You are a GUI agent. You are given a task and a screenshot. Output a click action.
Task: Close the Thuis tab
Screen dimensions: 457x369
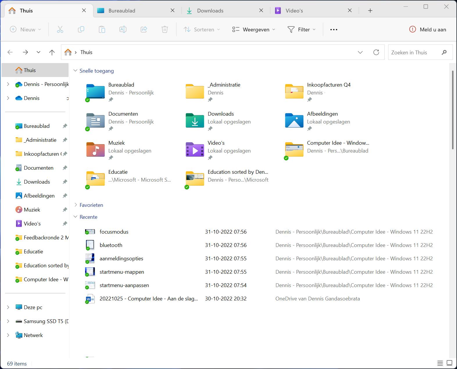tap(84, 10)
